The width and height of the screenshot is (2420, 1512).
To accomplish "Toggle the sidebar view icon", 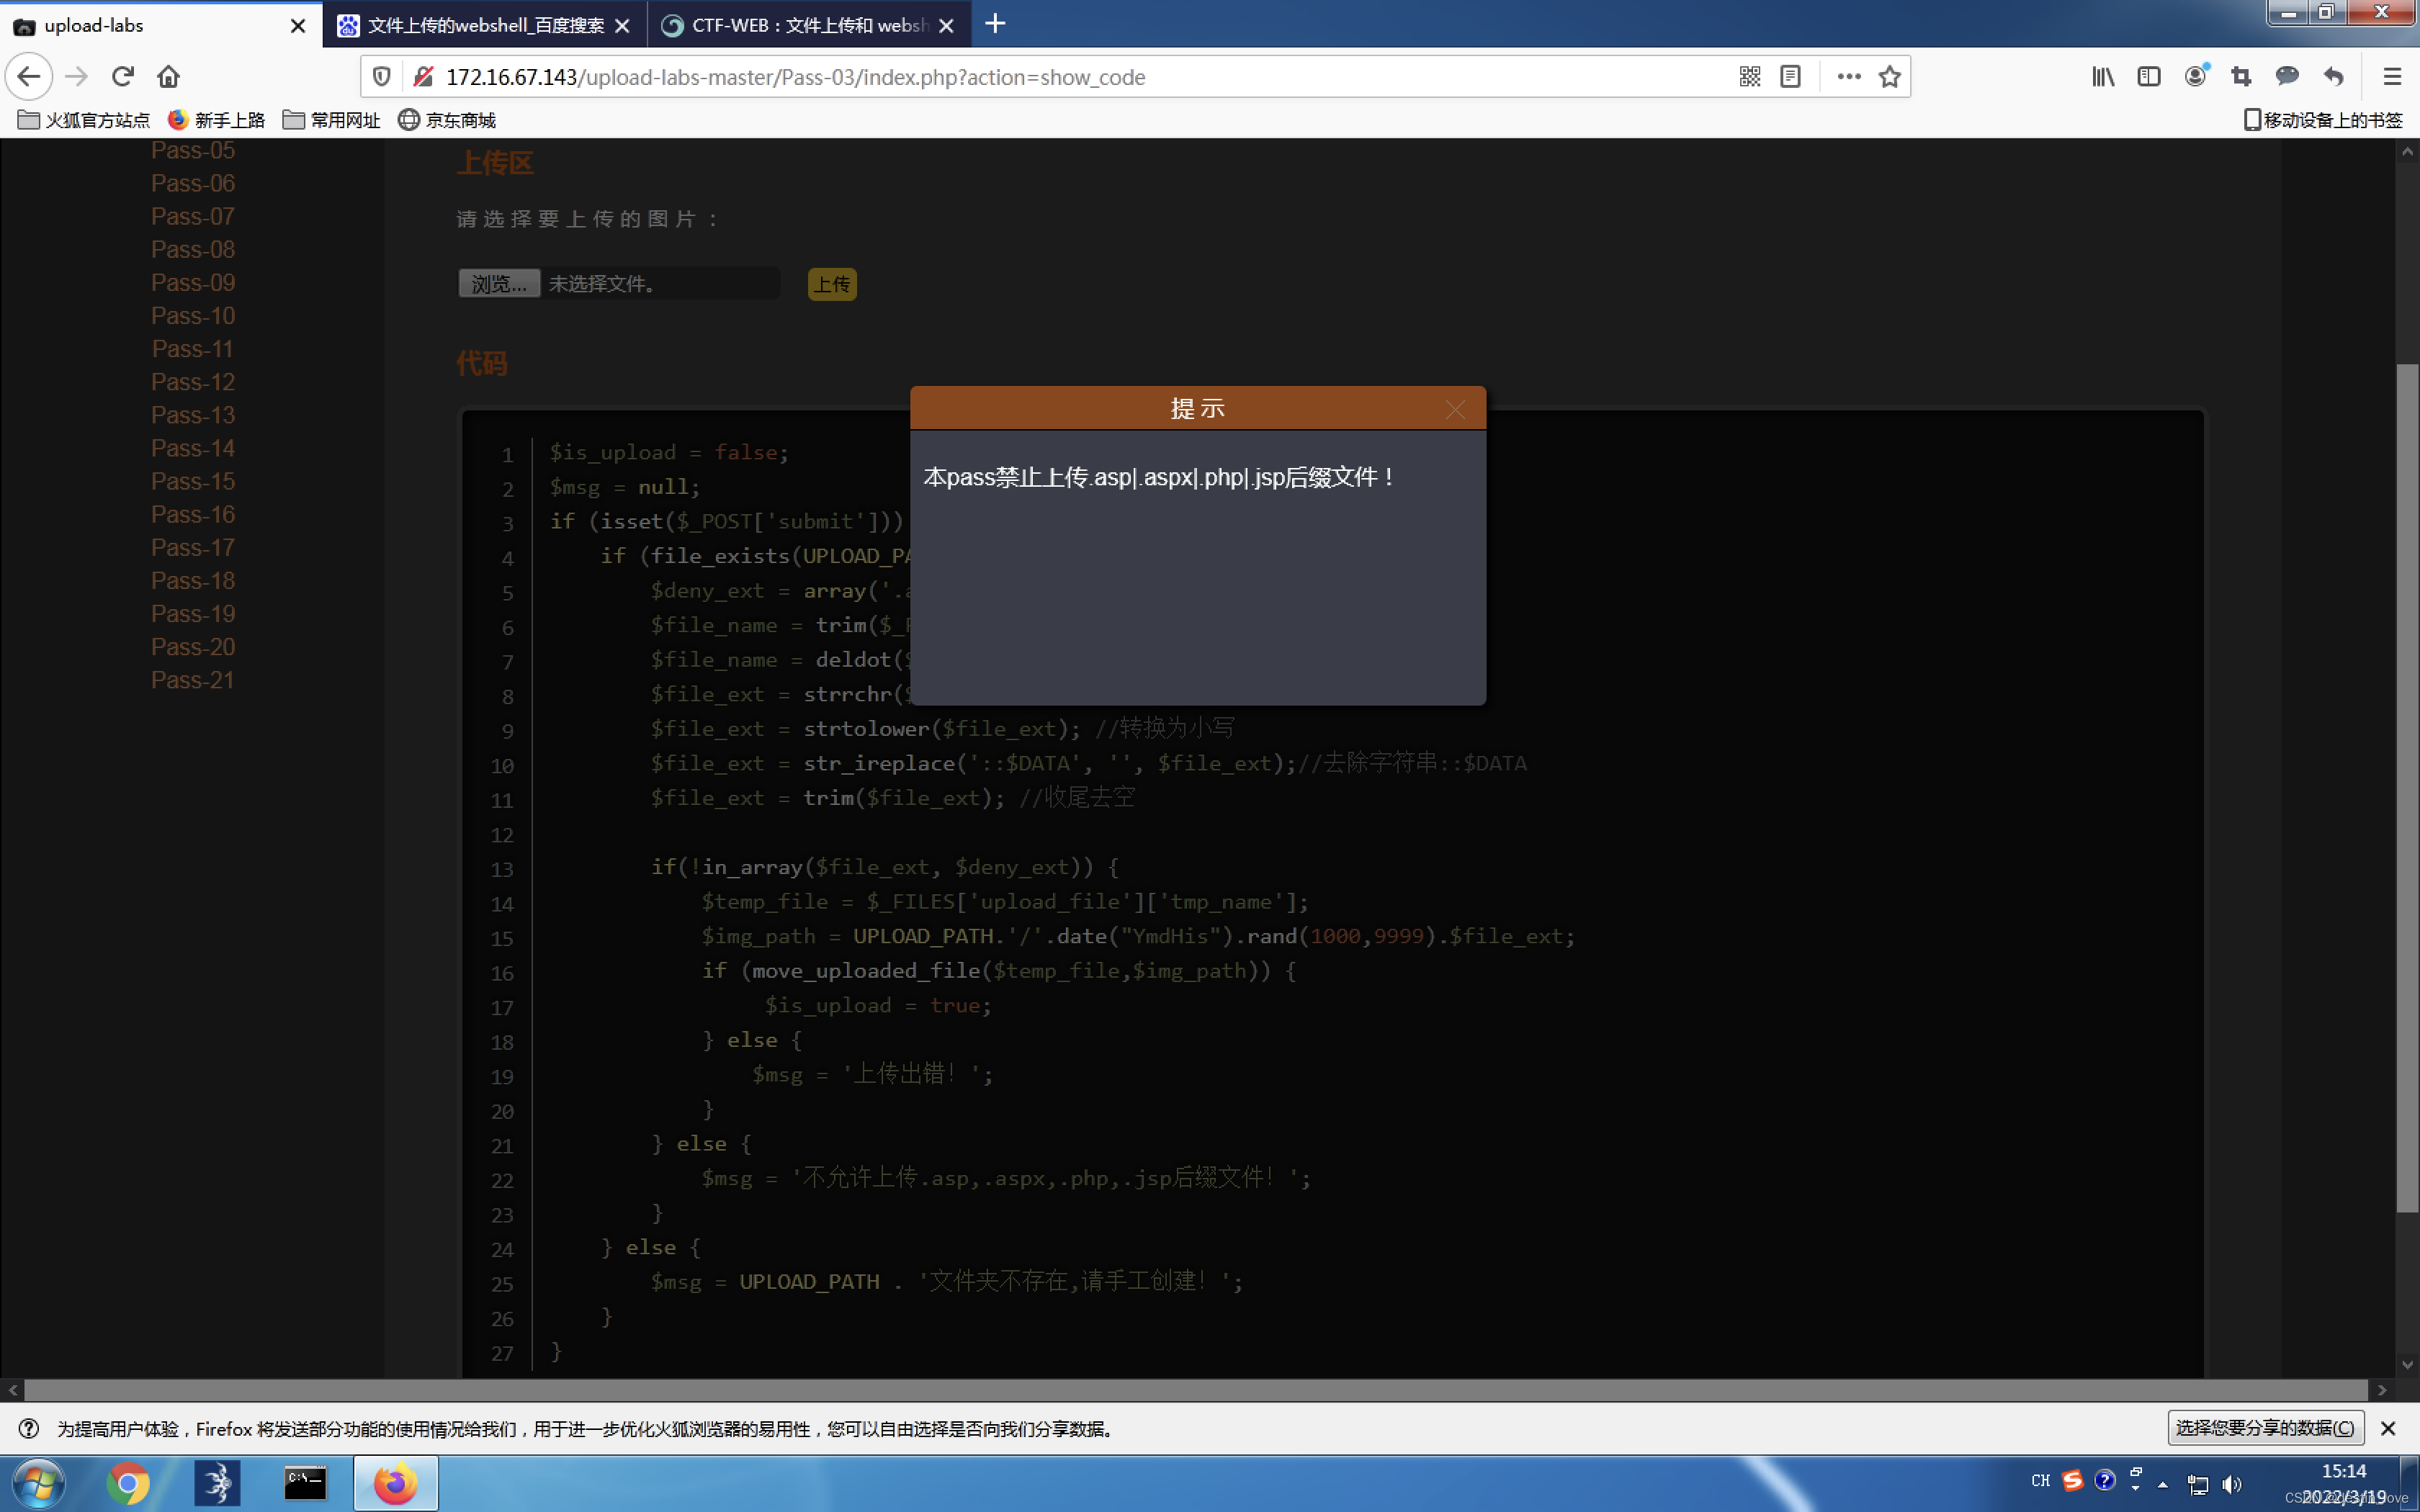I will (x=2148, y=77).
